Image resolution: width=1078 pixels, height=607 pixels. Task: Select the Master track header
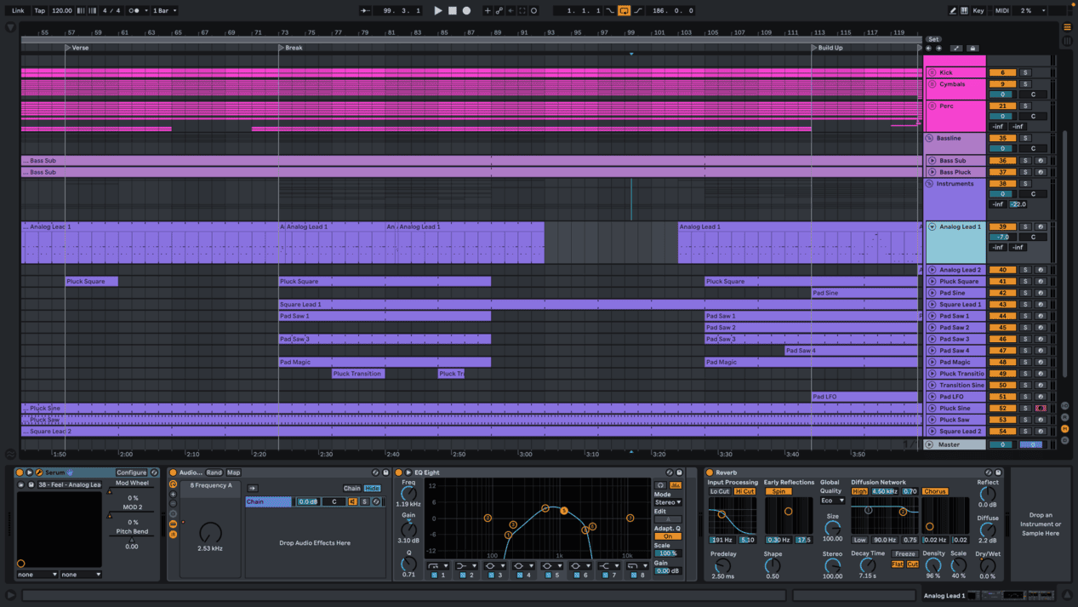955,444
